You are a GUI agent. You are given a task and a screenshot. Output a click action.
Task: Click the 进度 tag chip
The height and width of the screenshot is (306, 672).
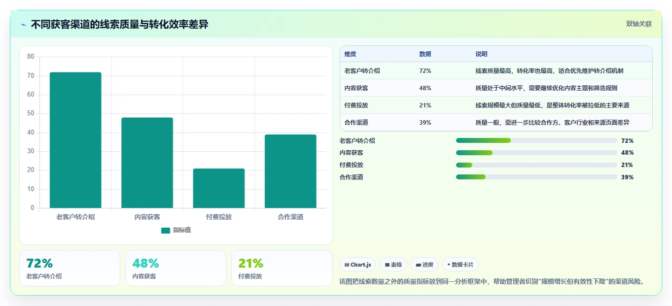[424, 265]
